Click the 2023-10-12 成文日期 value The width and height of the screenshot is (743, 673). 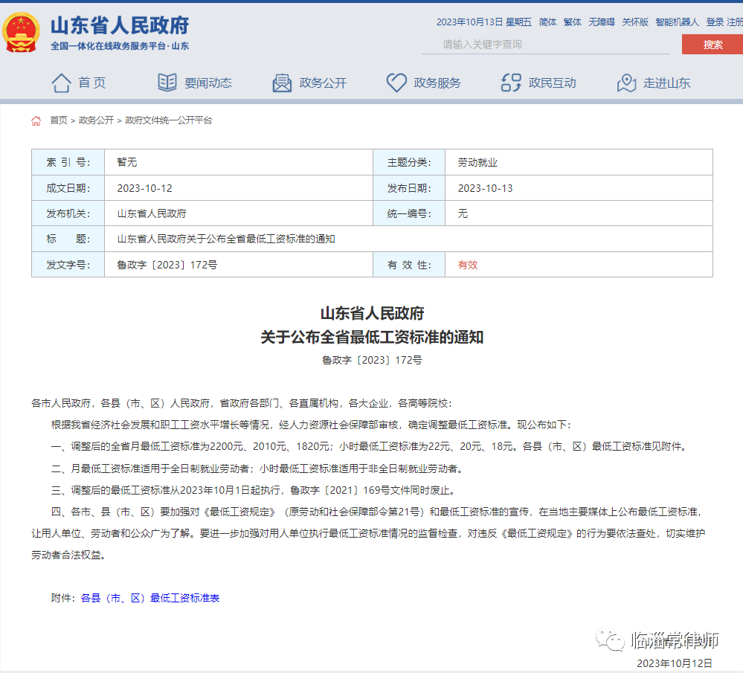pyautogui.click(x=144, y=188)
